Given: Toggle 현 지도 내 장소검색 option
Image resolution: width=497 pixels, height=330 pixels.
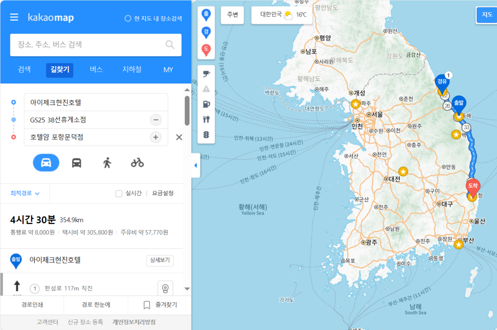Looking at the screenshot, I should (128, 19).
